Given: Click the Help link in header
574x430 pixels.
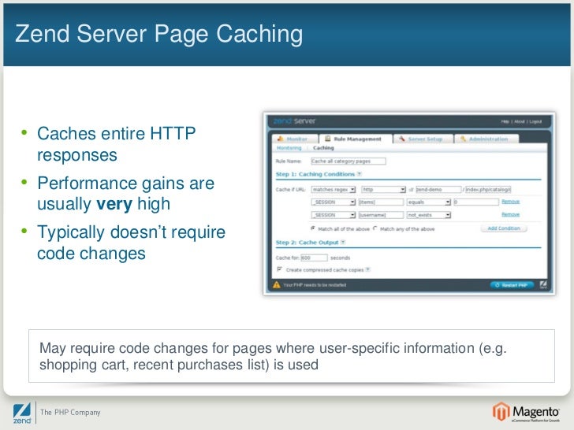Looking at the screenshot, I should [x=505, y=121].
